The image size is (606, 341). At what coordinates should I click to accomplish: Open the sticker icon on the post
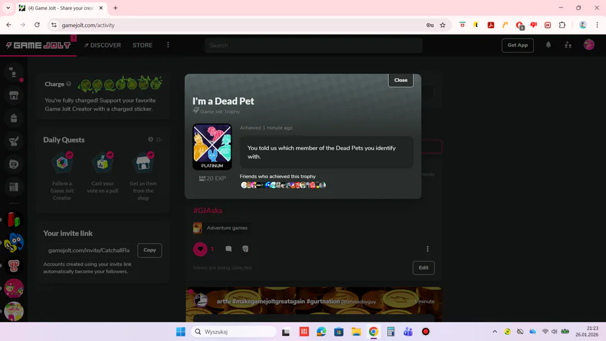click(245, 249)
